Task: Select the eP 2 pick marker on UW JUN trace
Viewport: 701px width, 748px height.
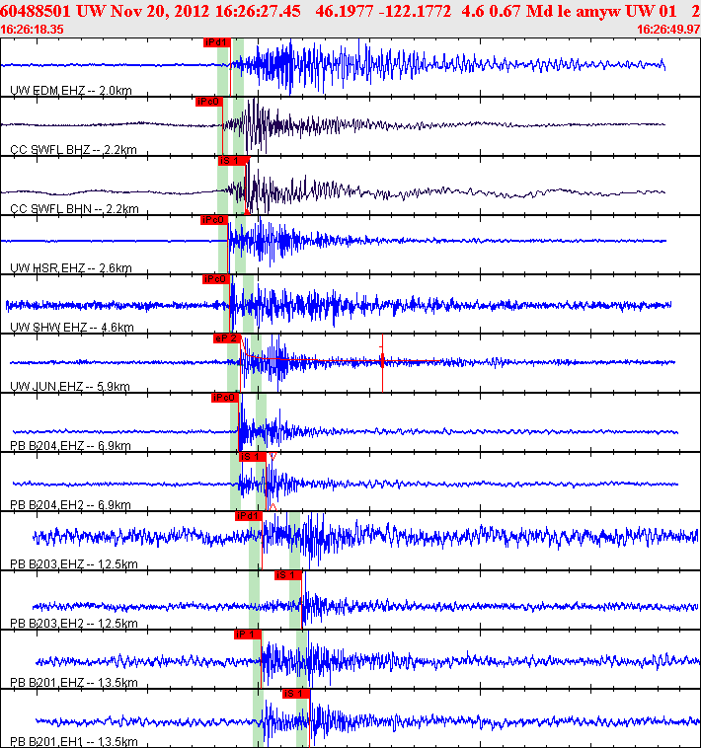Action: (227, 338)
